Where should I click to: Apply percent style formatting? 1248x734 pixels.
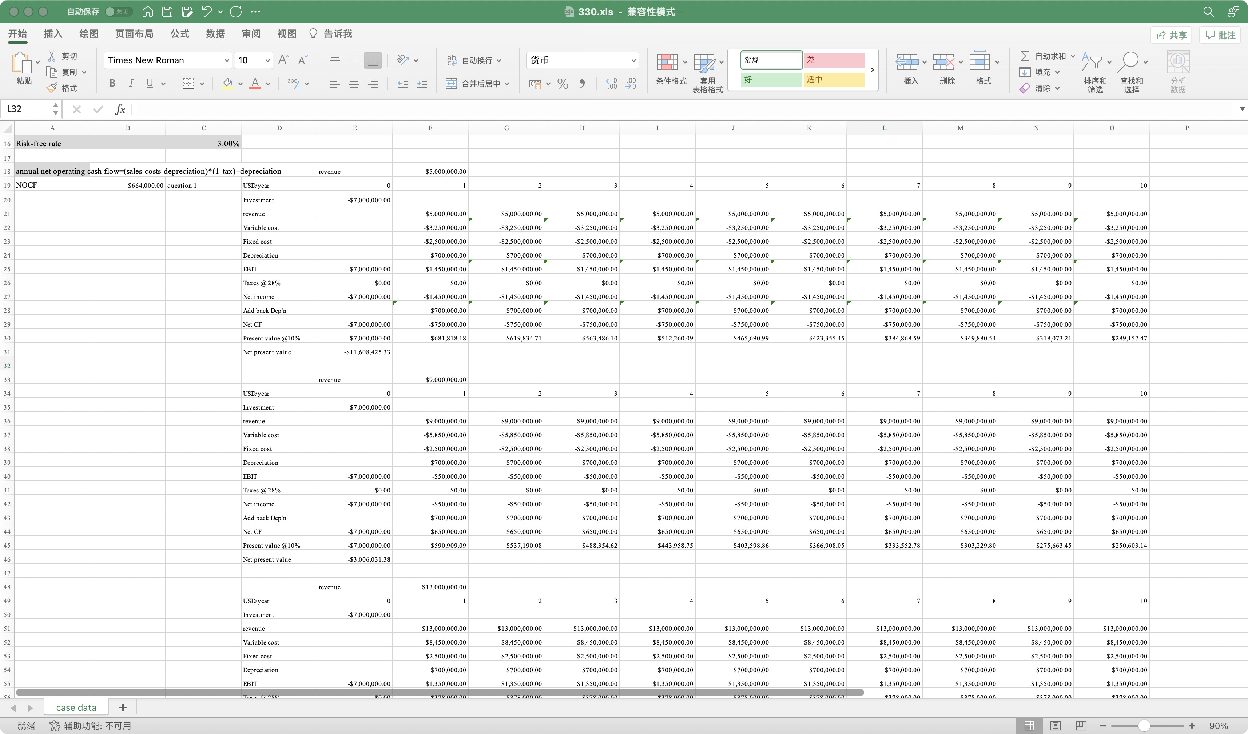563,84
